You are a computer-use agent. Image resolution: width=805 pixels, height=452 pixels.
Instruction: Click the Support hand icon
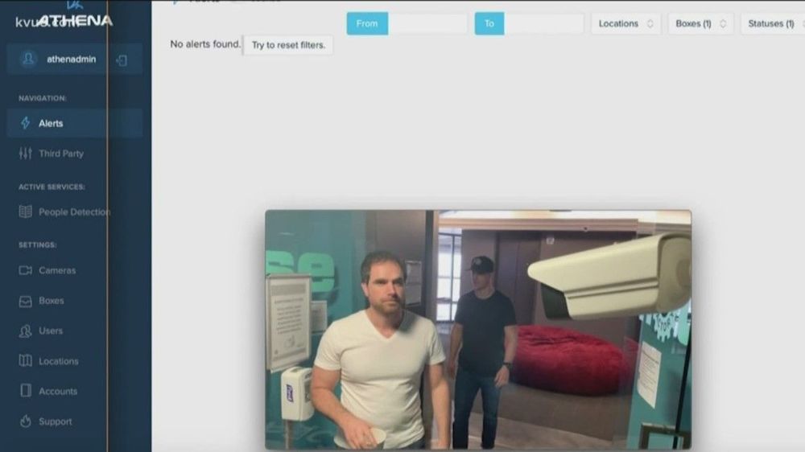pos(25,421)
